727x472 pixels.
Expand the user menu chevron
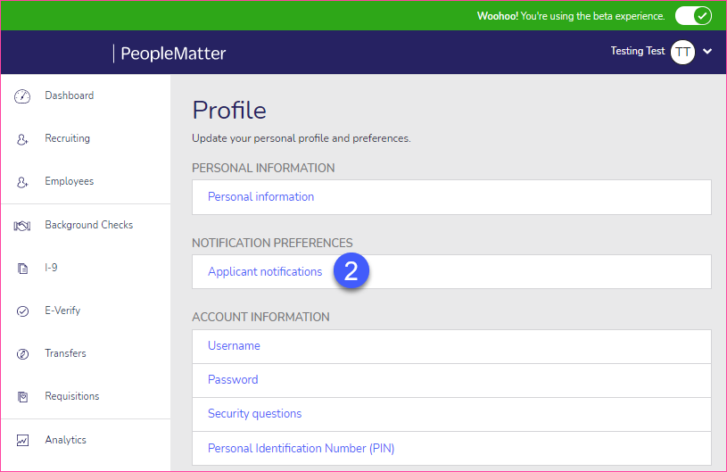707,52
